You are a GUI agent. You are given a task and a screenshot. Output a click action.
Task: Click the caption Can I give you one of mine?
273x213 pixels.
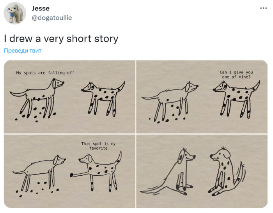236,75
